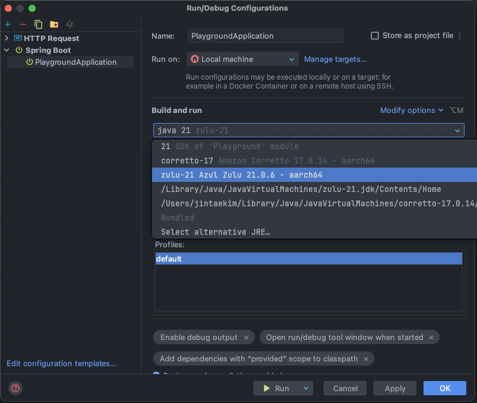Remove the Enable debug output option chip
Image resolution: width=477 pixels, height=403 pixels.
pos(247,338)
